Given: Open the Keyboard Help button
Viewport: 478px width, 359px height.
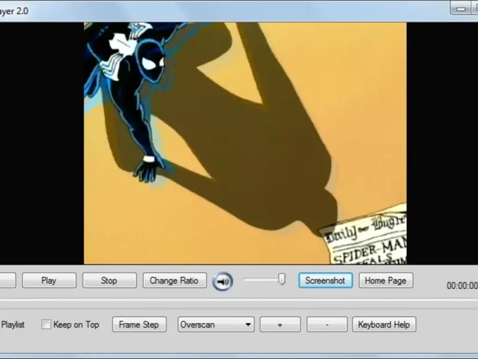Looking at the screenshot, I should (x=384, y=324).
